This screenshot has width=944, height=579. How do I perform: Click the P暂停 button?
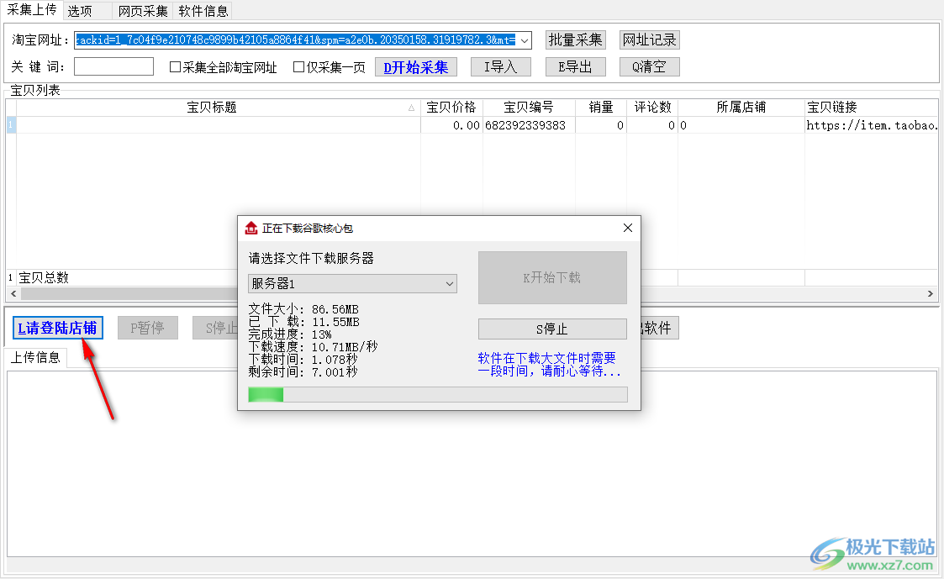coord(147,328)
